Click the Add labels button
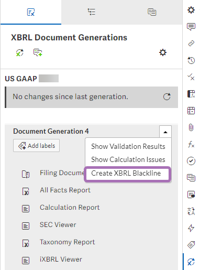 [x=36, y=146]
